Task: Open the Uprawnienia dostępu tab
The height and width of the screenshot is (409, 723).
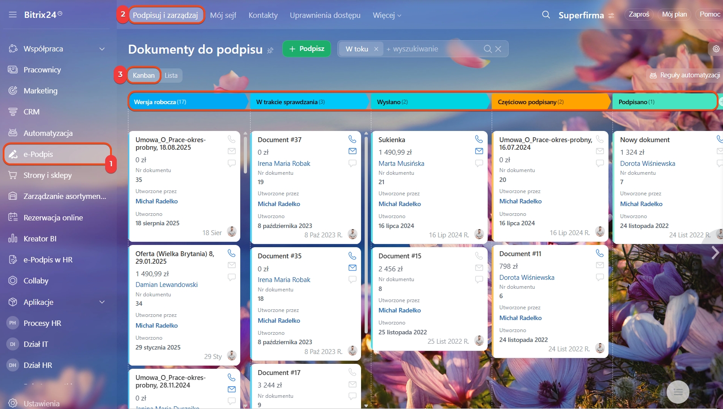Action: (325, 15)
